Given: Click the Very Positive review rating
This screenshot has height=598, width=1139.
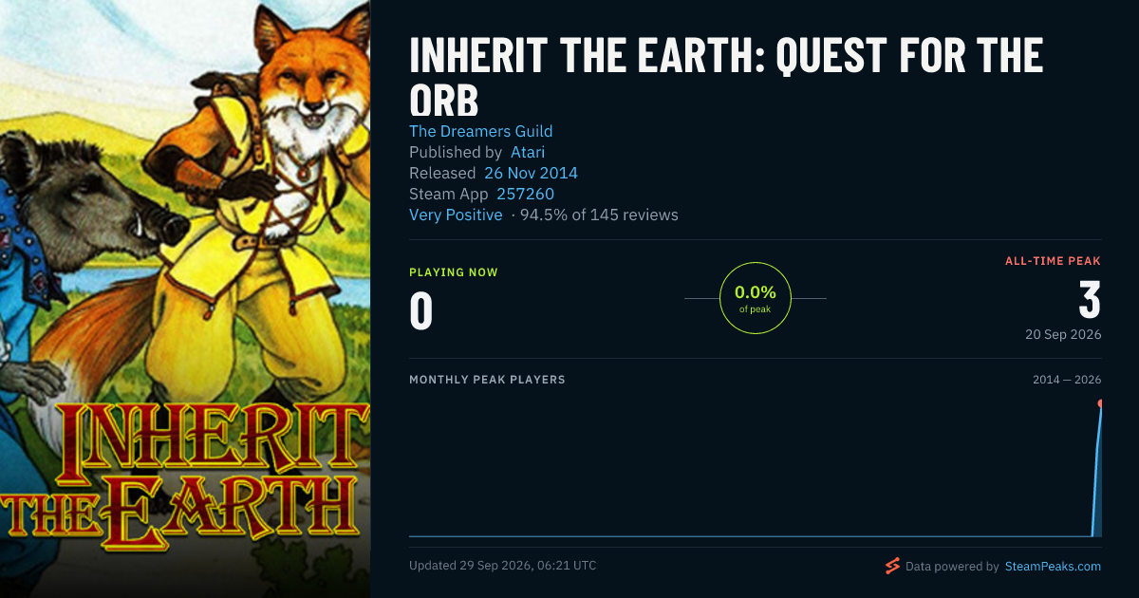Looking at the screenshot, I should (x=456, y=215).
